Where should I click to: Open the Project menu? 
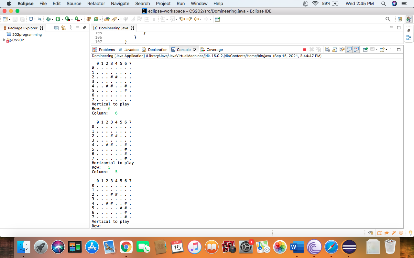tap(163, 4)
